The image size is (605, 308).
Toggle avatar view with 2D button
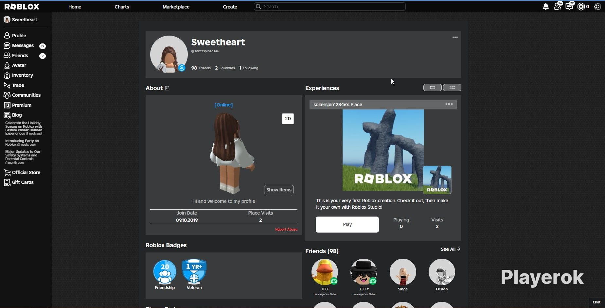pyautogui.click(x=288, y=119)
